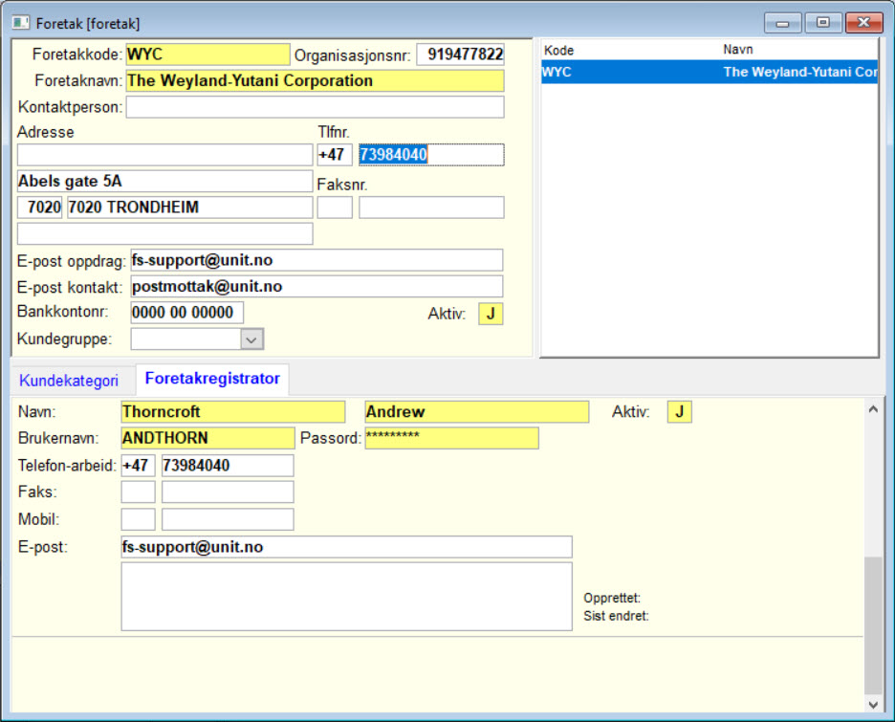Click the registrator E-post field
The image size is (895, 722).
(346, 547)
